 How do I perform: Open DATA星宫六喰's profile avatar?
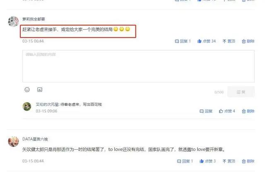[x=13, y=141]
